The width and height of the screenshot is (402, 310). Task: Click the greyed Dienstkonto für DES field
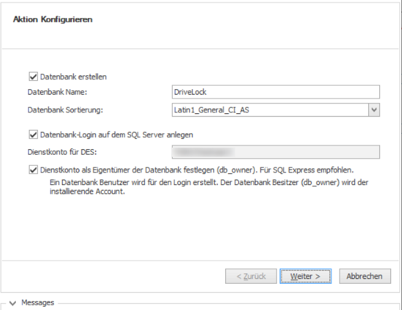(x=276, y=152)
